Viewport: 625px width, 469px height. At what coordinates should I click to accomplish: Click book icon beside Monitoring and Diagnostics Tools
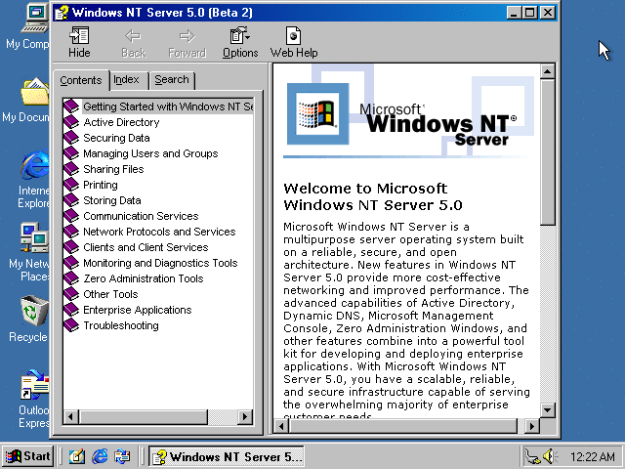click(x=71, y=263)
